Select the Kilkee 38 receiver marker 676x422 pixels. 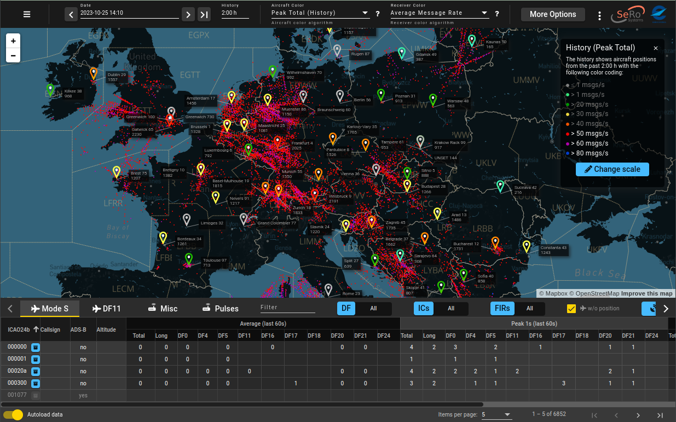[50, 90]
